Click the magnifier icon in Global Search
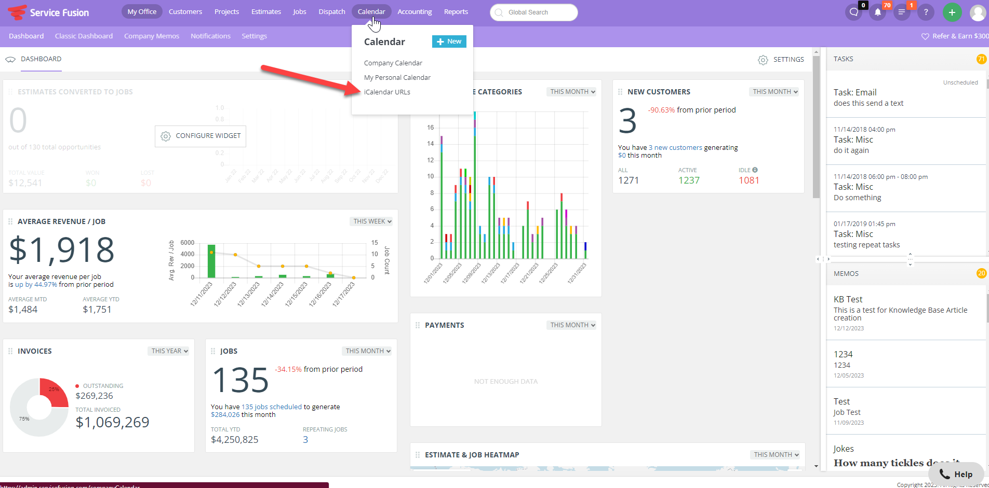989x488 pixels. [499, 12]
